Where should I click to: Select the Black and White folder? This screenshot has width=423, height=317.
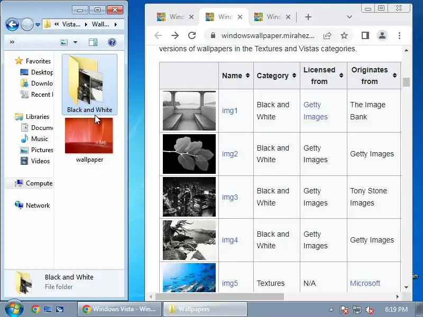click(x=89, y=85)
